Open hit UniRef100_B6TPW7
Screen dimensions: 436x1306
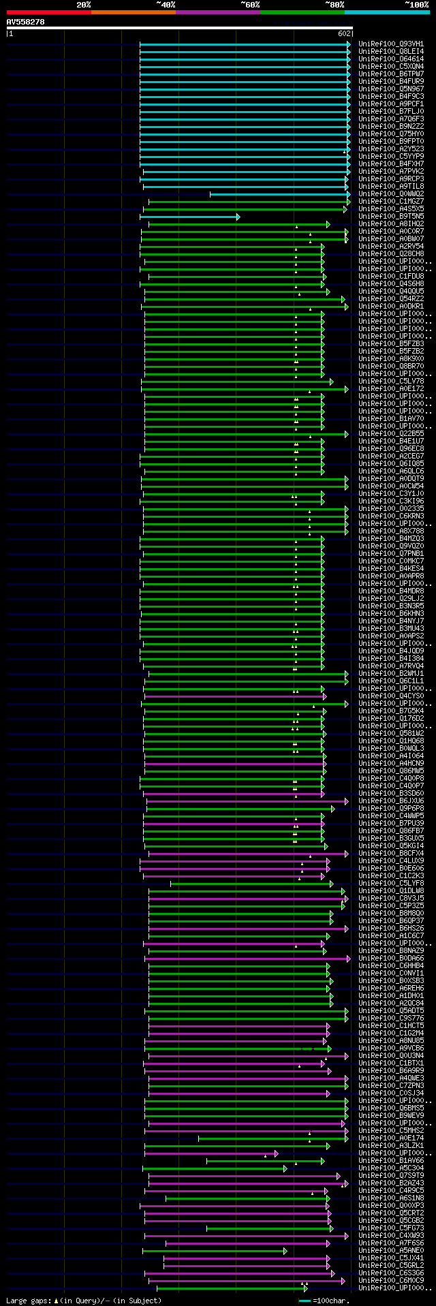391,74
